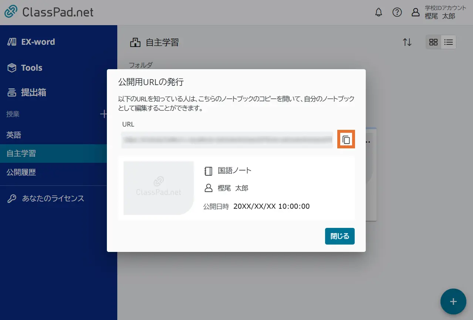
Task: Click the blurred URL field
Action: (x=227, y=140)
